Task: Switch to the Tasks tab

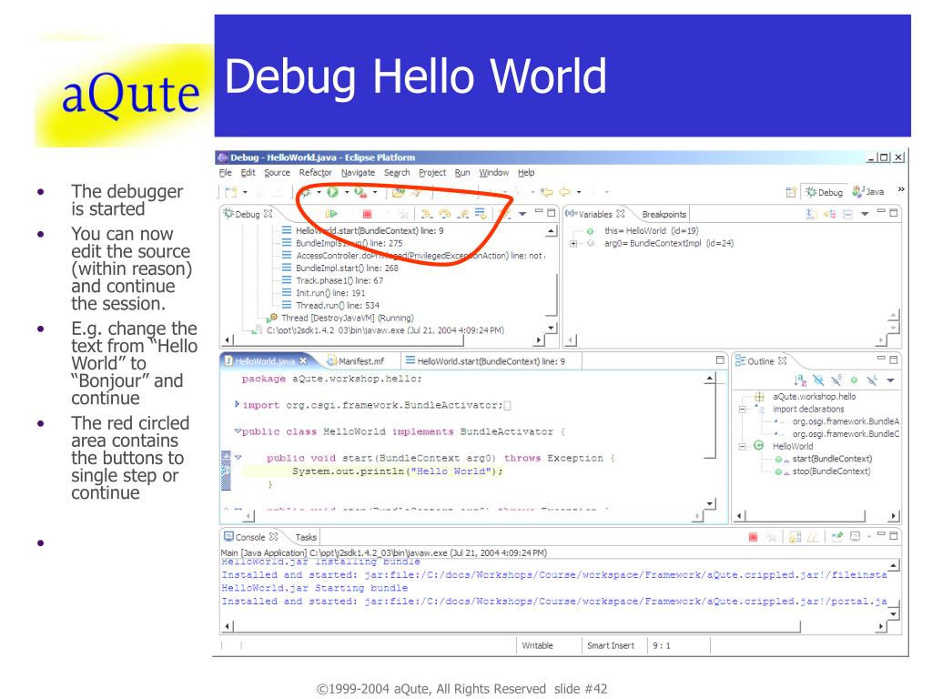Action: tap(306, 537)
